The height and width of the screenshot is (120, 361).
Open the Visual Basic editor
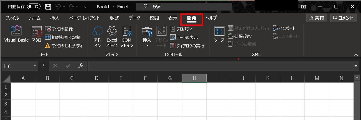point(16,34)
